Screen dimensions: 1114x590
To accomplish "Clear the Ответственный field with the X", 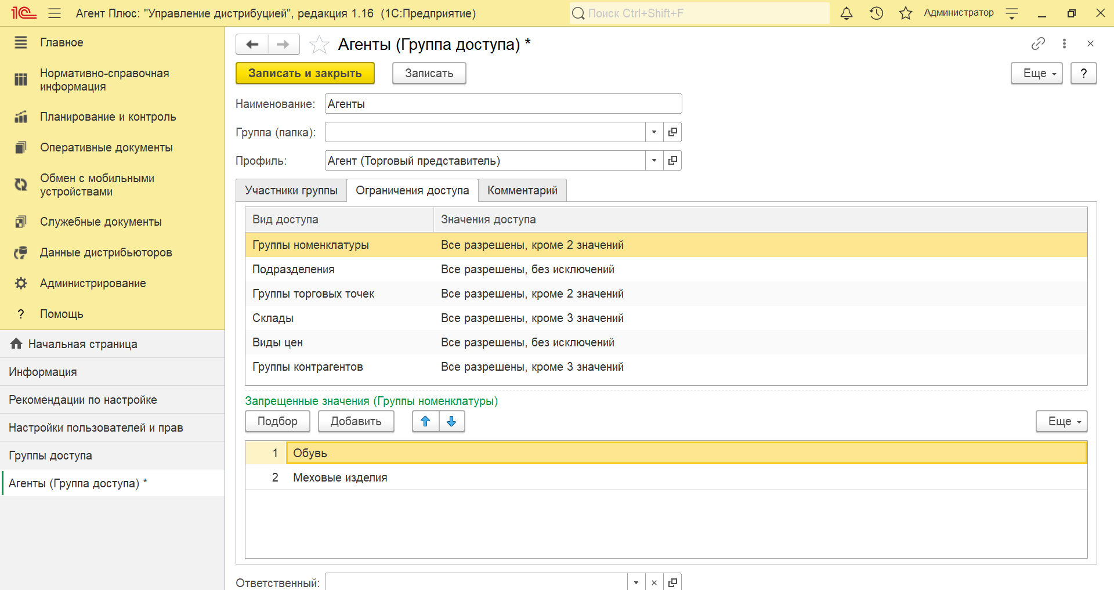I will pyautogui.click(x=654, y=582).
